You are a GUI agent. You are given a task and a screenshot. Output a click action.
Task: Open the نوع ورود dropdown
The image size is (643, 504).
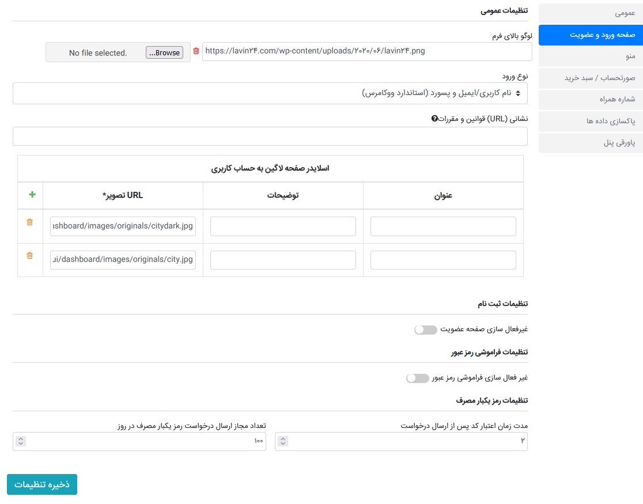(x=270, y=93)
